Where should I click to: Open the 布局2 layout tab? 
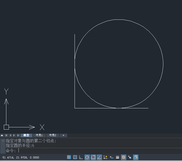pos(53,135)
